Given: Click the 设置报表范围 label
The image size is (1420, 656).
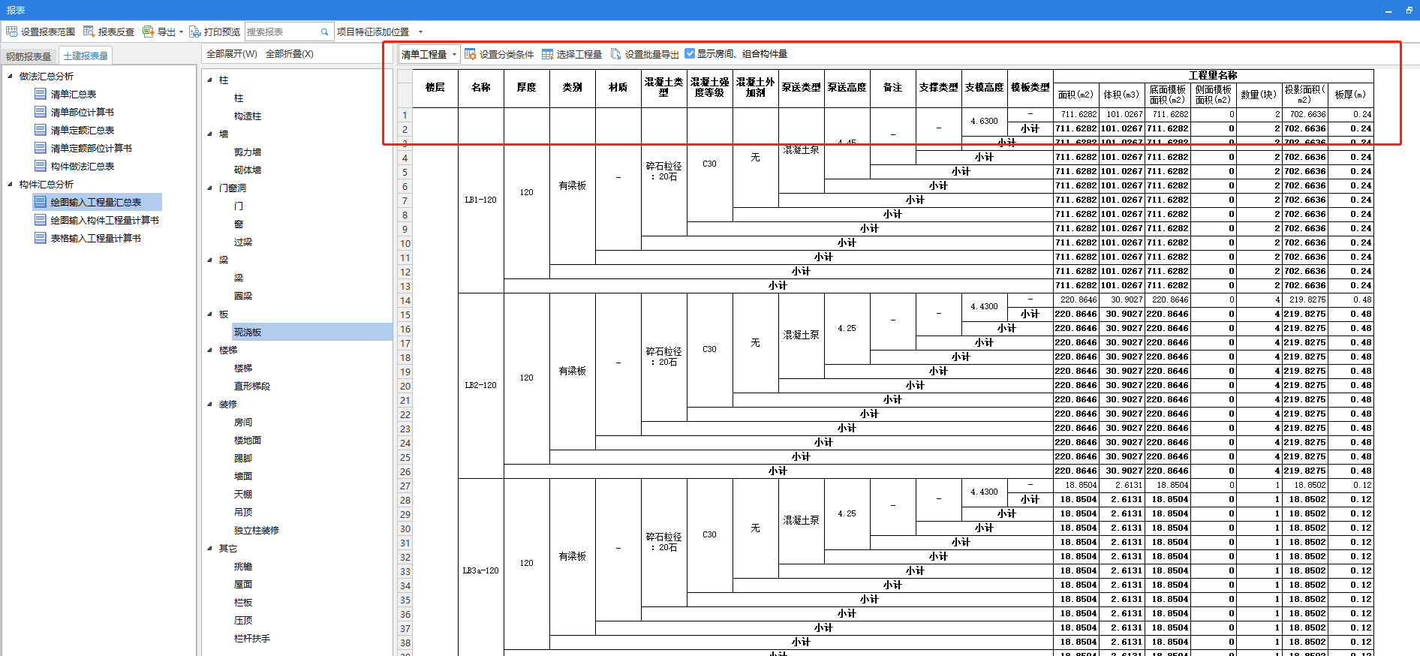Looking at the screenshot, I should (48, 32).
